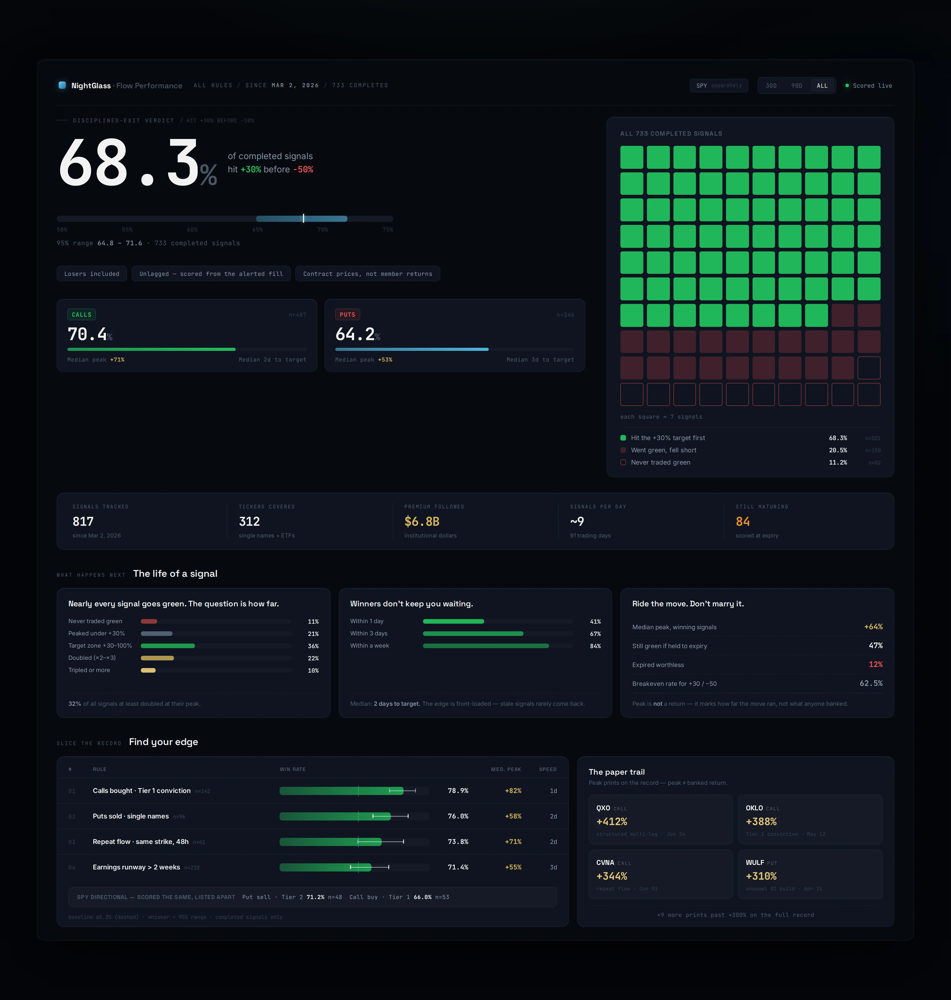Viewport: 951px width, 1000px height.
Task: Click +9 more prints past +300% link
Action: (x=735, y=915)
